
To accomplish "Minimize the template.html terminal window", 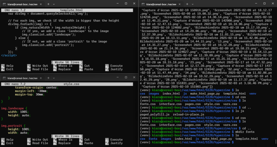I will (118, 3).
